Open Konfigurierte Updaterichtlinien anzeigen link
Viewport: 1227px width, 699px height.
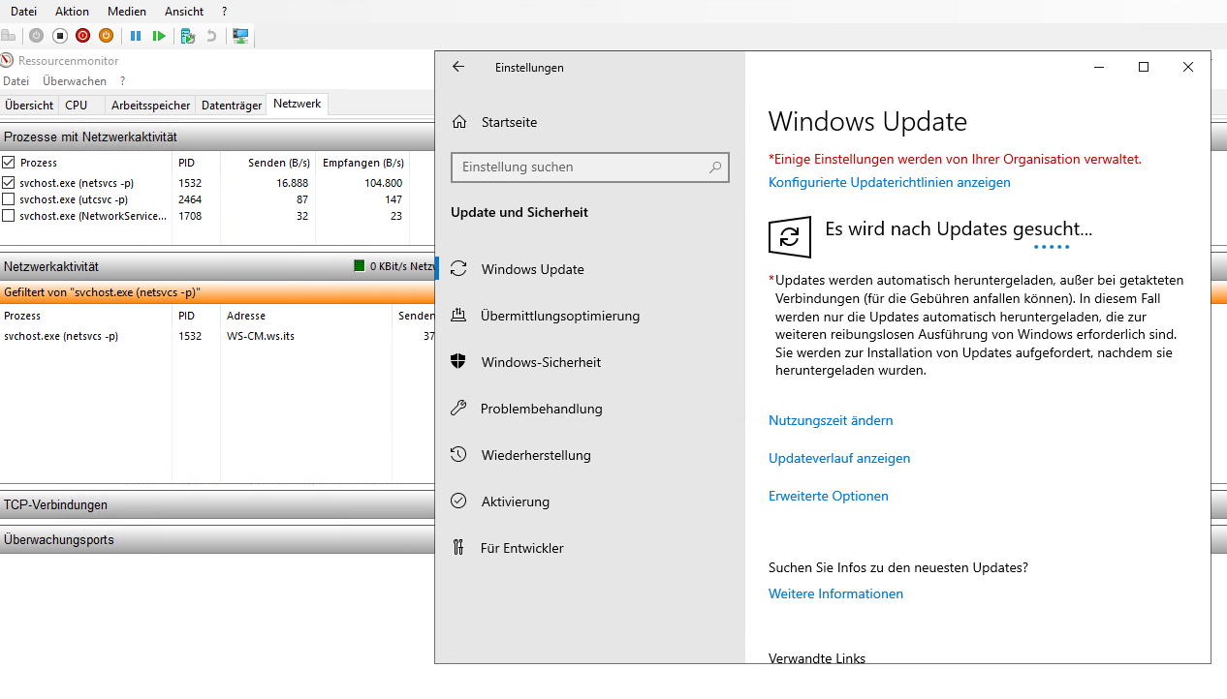tap(890, 182)
